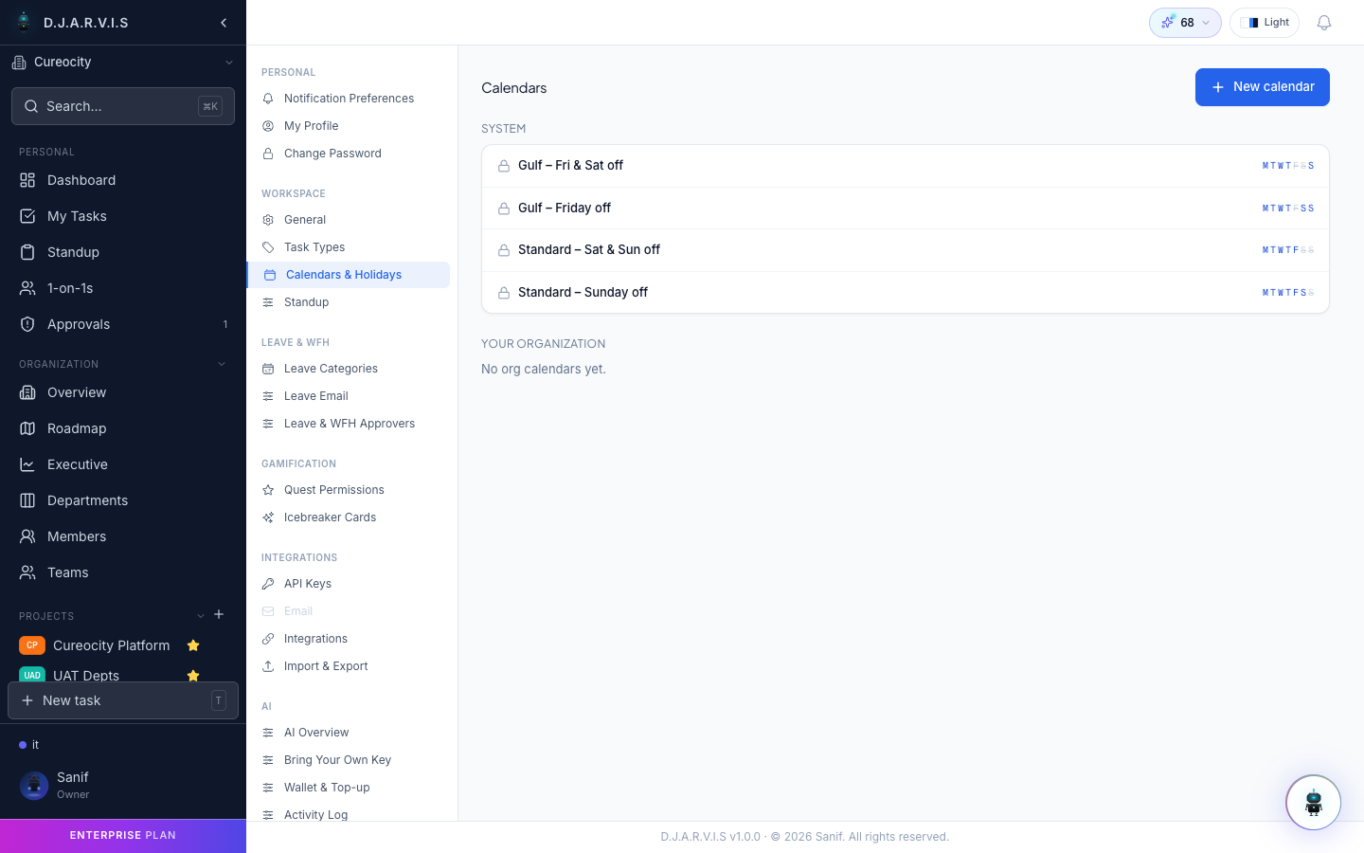Open Change Password settings
The image size is (1364, 853).
(349, 154)
